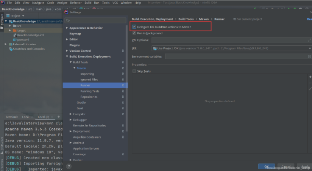Open Maven Importing settings
Image resolution: width=312 pixels, height=171 pixels.
pyautogui.click(x=87, y=74)
